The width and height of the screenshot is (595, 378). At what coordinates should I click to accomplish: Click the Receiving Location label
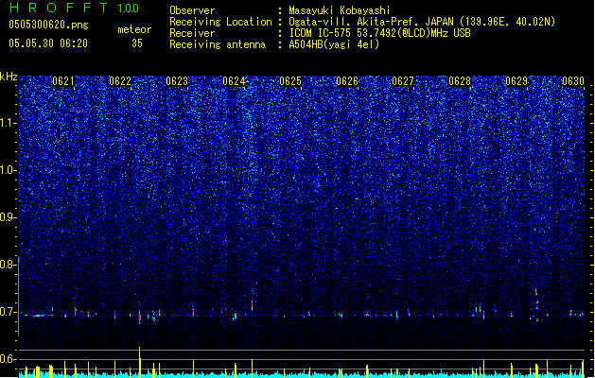[220, 22]
